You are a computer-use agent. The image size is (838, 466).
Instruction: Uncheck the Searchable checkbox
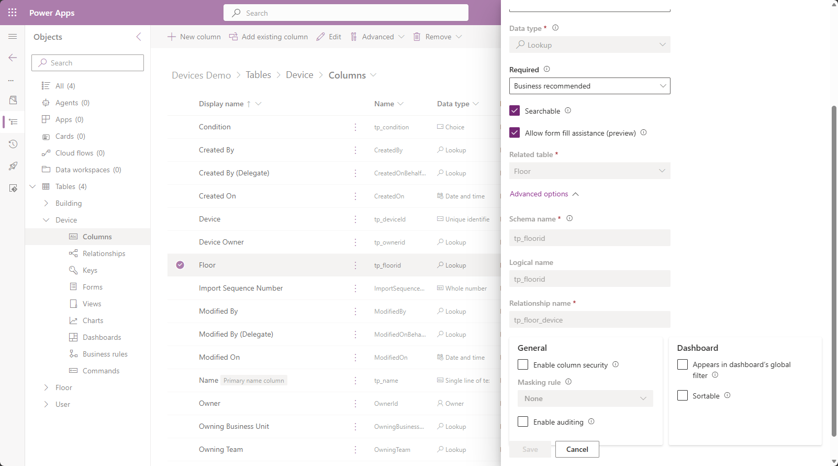click(515, 111)
